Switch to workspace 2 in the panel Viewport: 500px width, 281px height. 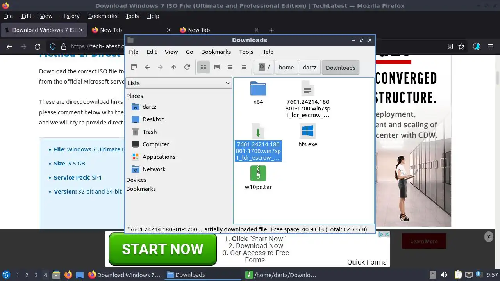27,275
